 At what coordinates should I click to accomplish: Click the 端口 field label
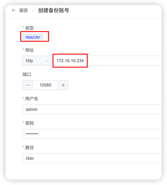[27, 75]
